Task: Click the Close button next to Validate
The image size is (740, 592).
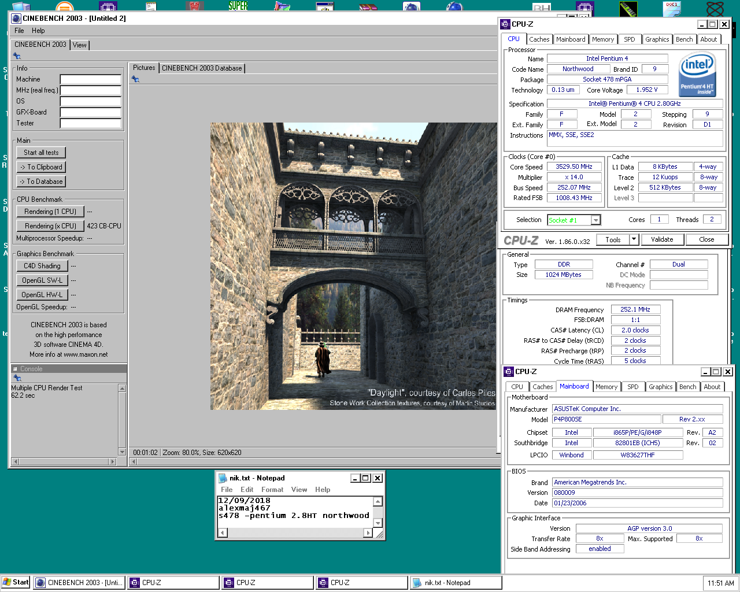Action: pos(706,239)
